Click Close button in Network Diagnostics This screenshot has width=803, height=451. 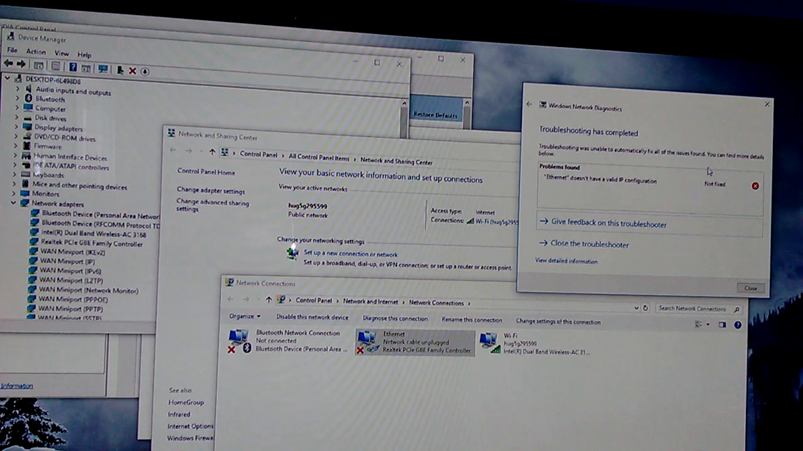[x=751, y=288]
